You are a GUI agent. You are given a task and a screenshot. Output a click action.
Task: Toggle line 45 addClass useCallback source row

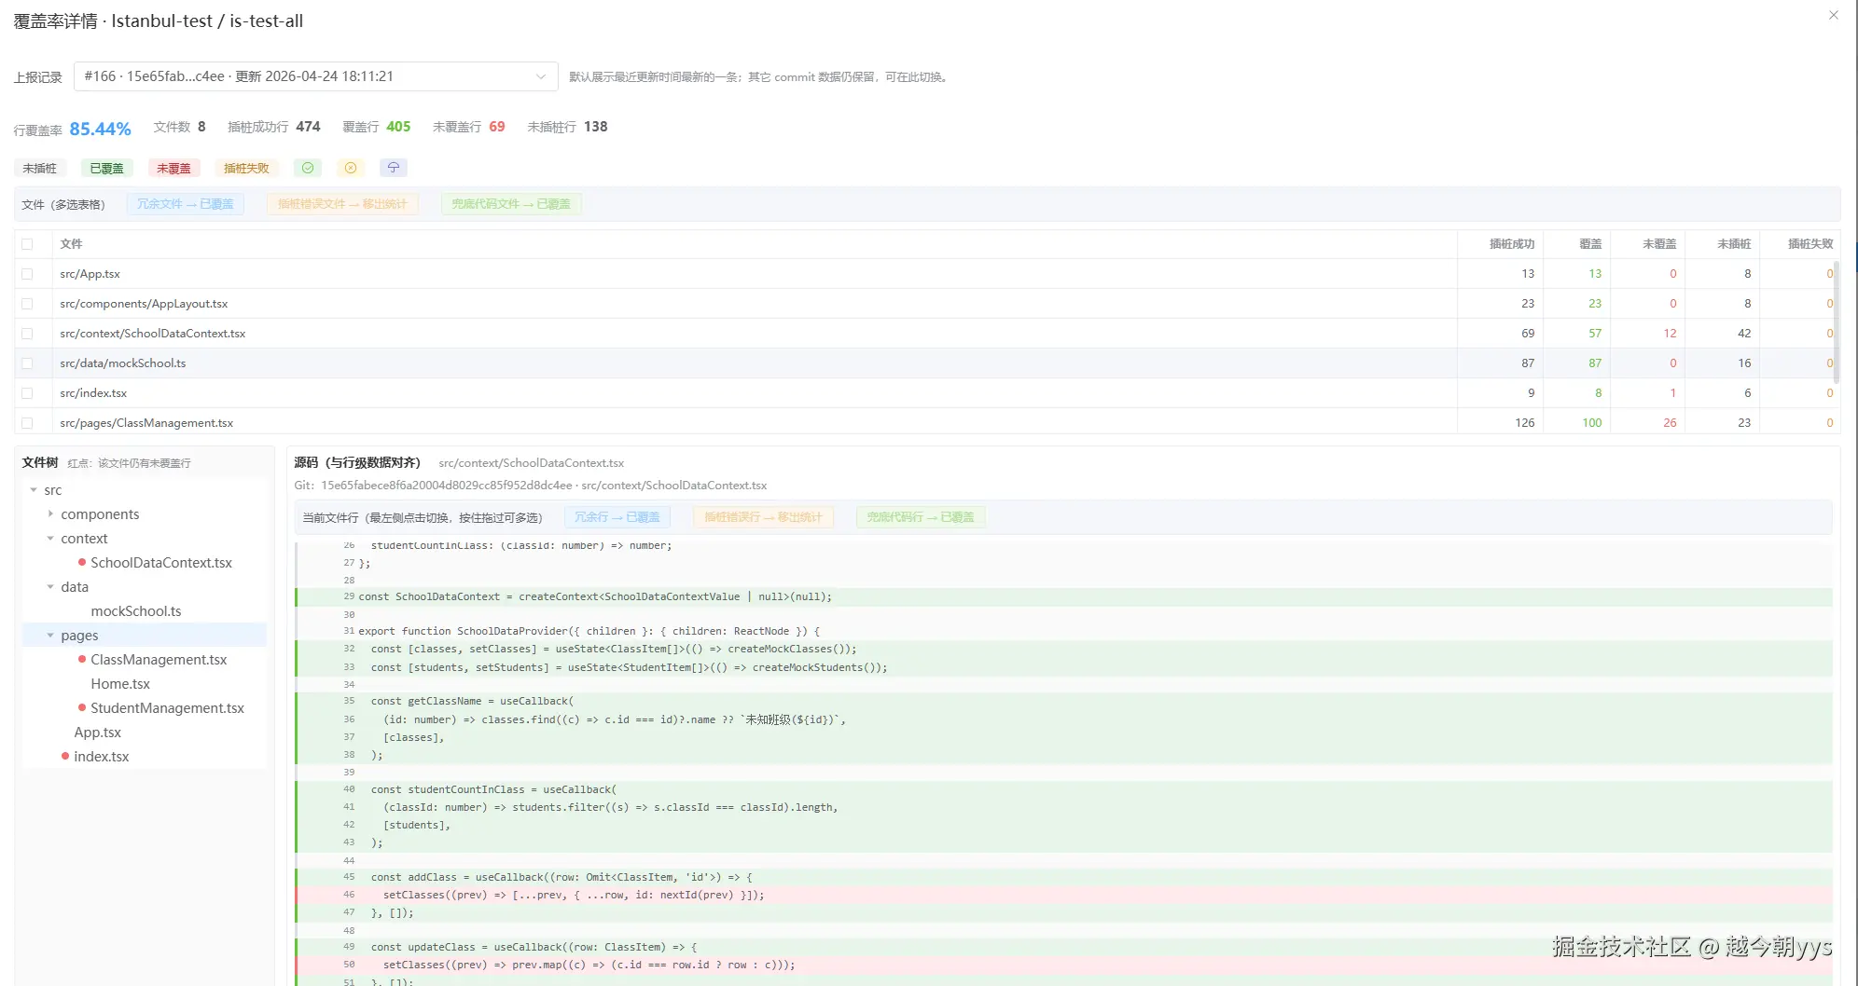(x=1063, y=877)
